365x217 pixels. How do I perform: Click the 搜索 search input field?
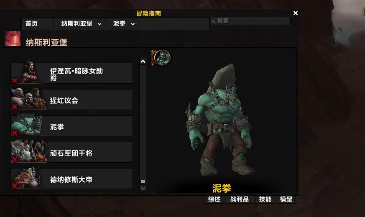click(x=251, y=21)
